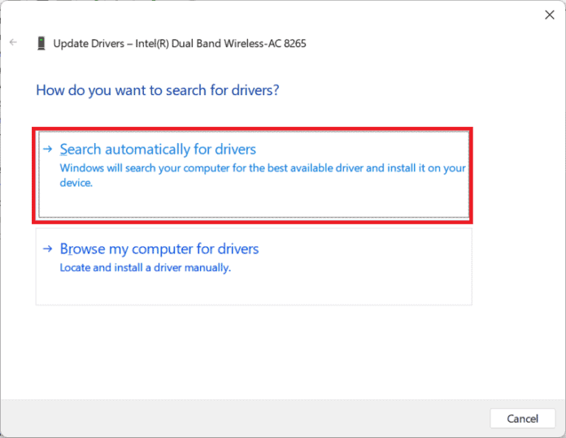Close the Update Drivers dialog
Screen dimensions: 566x438
[x=550, y=15]
